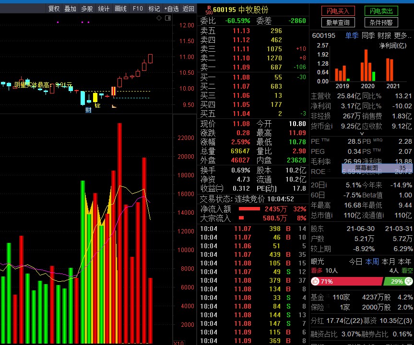Image resolution: width=414 pixels, height=345 pixels.
Task: Select 今日 sentiment period tab
Action: coord(355,262)
